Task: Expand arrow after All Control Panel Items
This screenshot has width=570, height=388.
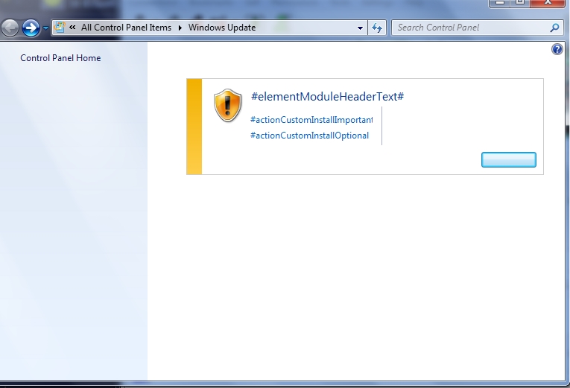Action: click(x=180, y=28)
